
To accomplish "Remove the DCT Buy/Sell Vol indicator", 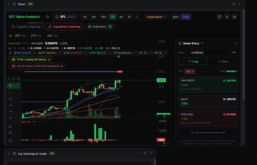I will point(135,53).
